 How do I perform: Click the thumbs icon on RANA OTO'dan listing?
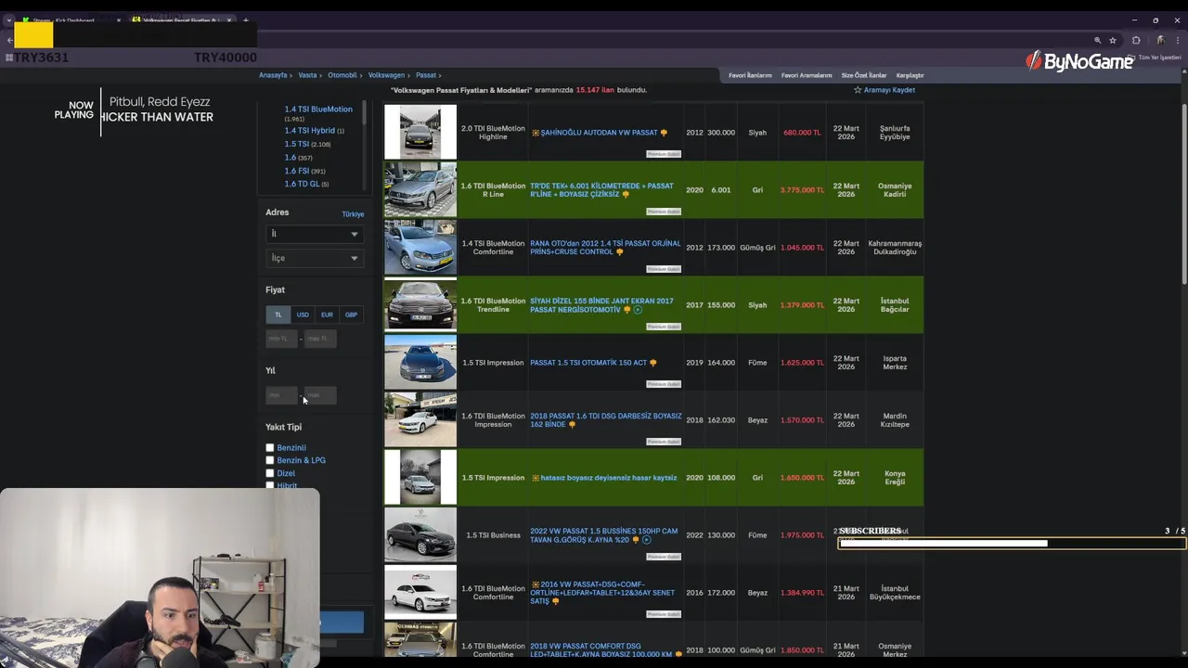620,252
